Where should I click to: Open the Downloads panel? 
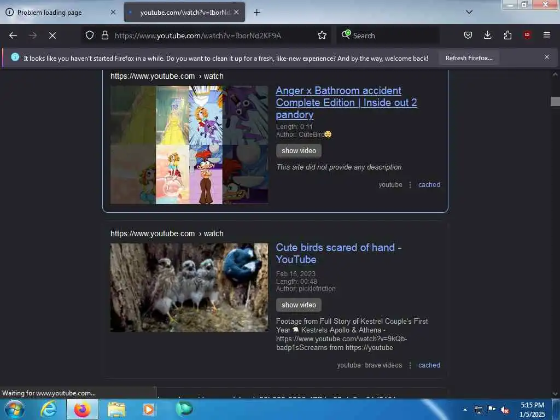tap(487, 35)
